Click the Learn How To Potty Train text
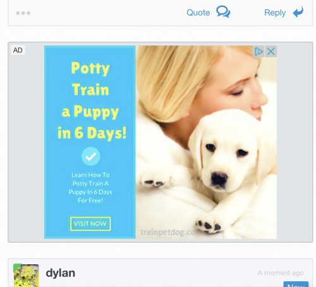This screenshot has width=316, height=287. (x=90, y=187)
